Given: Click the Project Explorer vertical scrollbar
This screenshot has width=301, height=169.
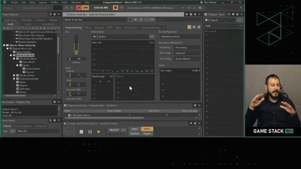Looking at the screenshot, I should (58, 46).
